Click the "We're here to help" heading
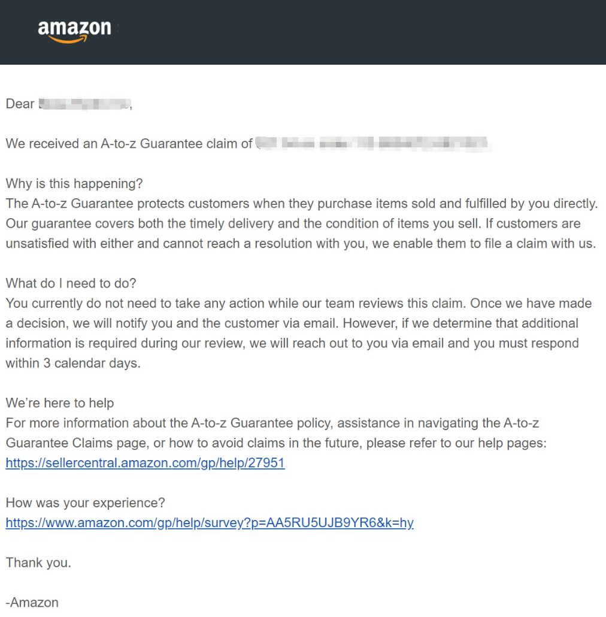 click(59, 403)
